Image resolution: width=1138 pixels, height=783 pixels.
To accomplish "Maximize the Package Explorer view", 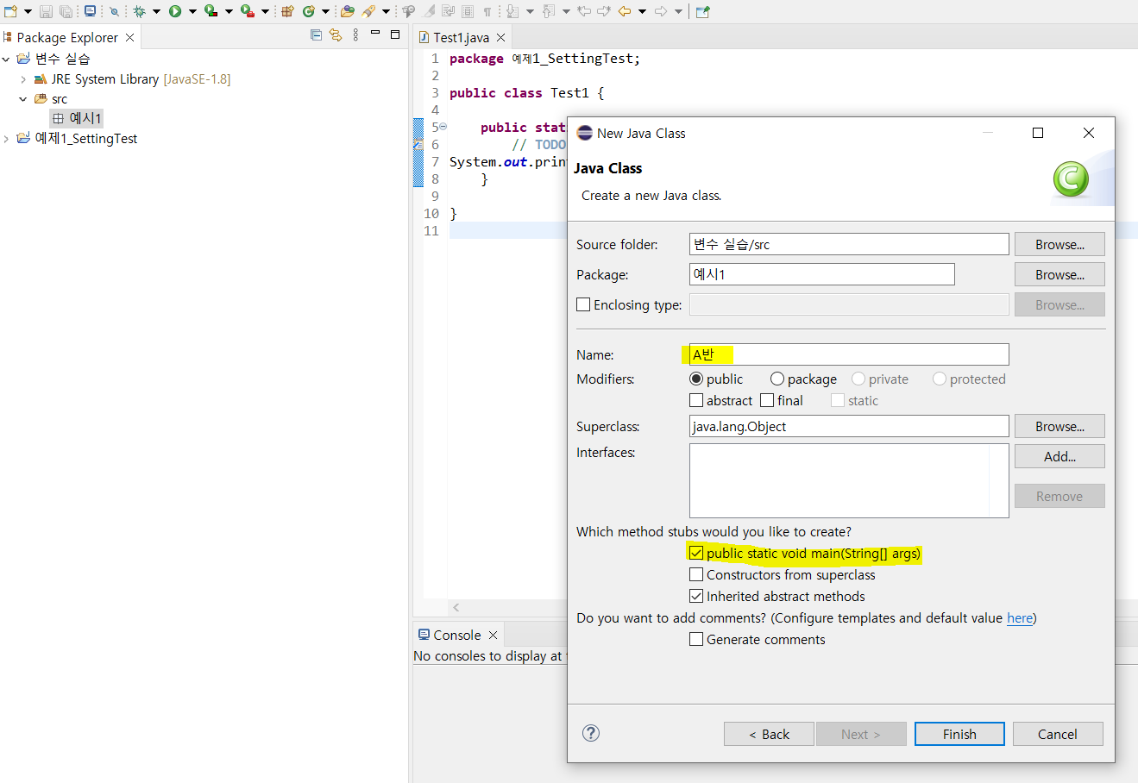I will click(395, 34).
